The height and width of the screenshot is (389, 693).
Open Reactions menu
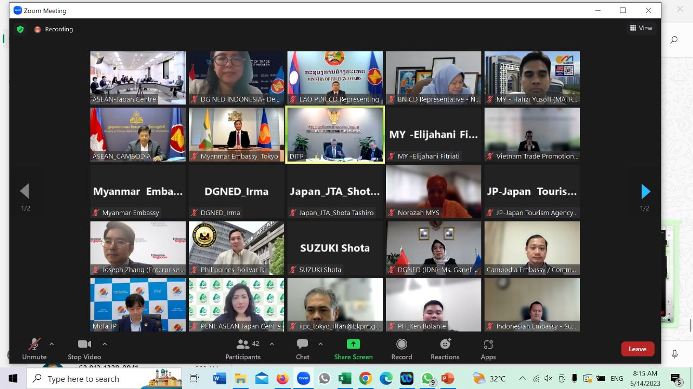(445, 349)
